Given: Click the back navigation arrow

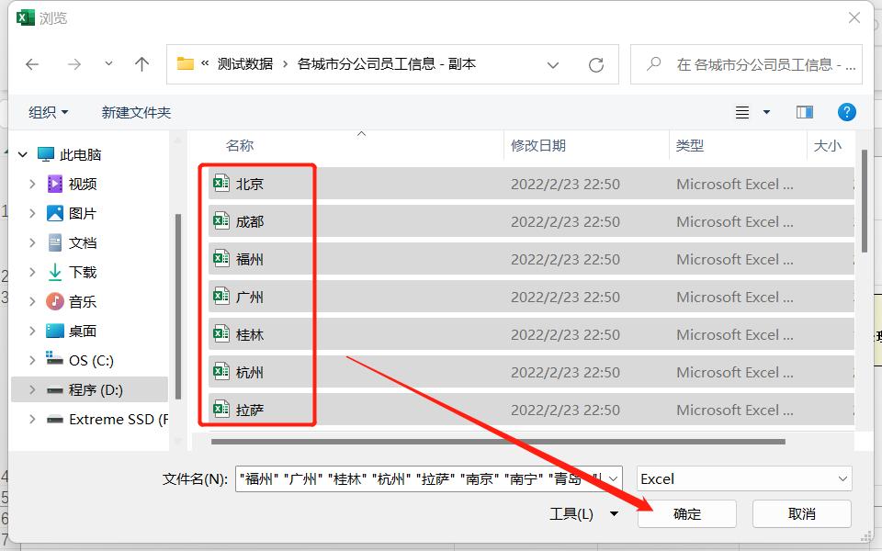Looking at the screenshot, I should 32,64.
